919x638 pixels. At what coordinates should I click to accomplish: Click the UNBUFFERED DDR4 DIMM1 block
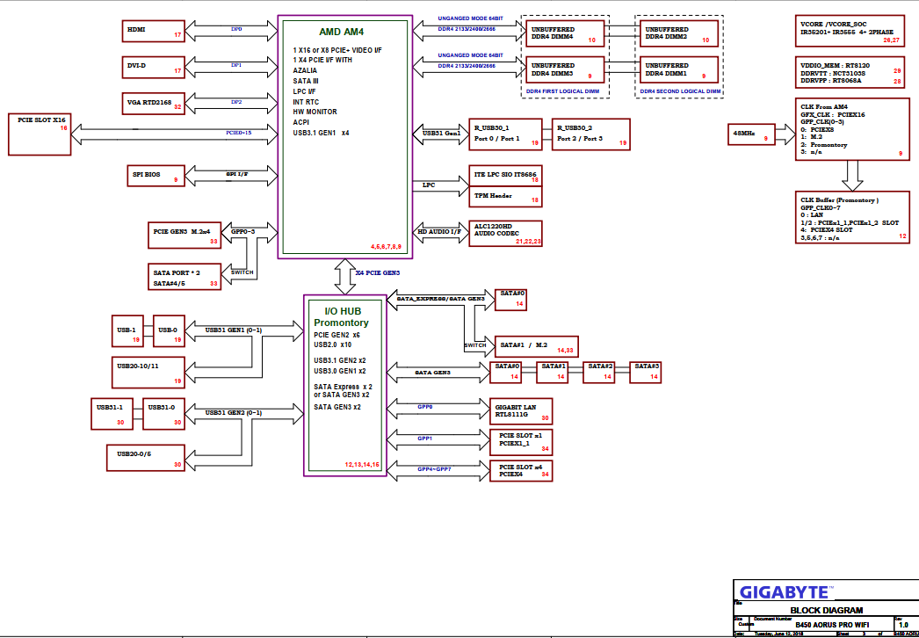click(678, 69)
